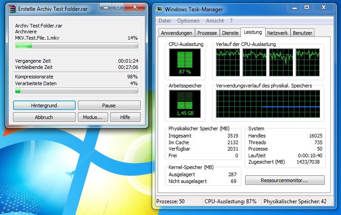Click the third CPU core history graph
This screenshot has height=215, width=341.
281,63
